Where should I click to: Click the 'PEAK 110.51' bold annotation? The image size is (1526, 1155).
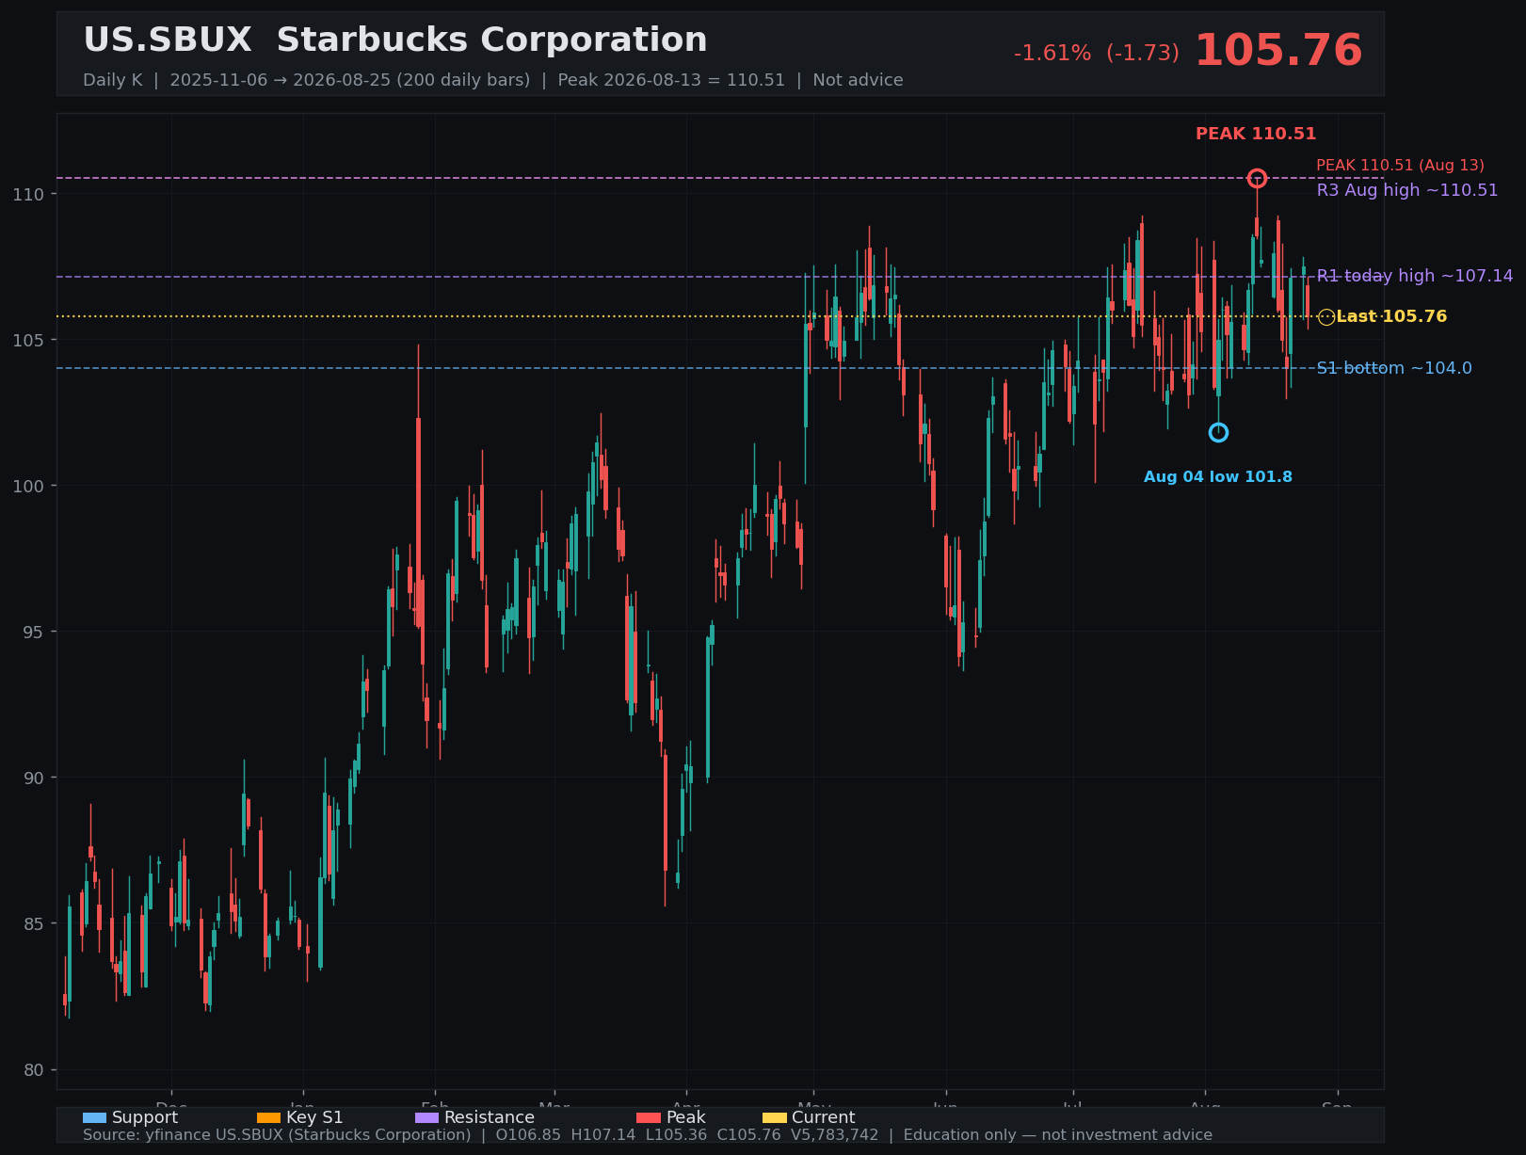1256,134
